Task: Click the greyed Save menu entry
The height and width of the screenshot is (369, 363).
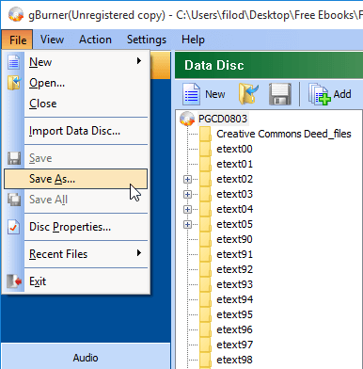Action: tap(75, 158)
